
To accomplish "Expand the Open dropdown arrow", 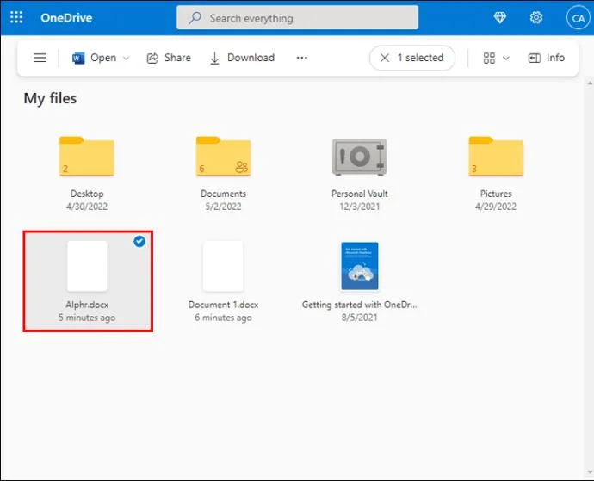I will coord(127,58).
